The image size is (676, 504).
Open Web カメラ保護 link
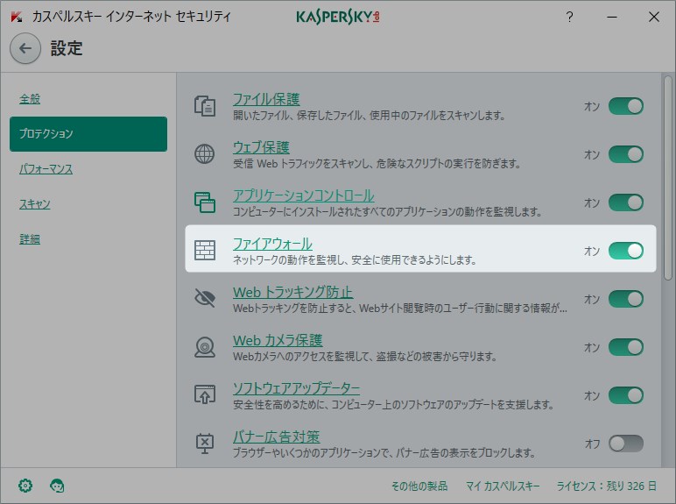click(x=278, y=340)
